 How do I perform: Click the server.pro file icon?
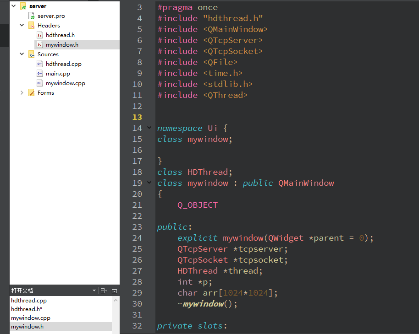(32, 16)
